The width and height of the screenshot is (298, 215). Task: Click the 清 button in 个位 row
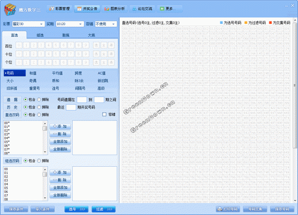click(x=111, y=62)
